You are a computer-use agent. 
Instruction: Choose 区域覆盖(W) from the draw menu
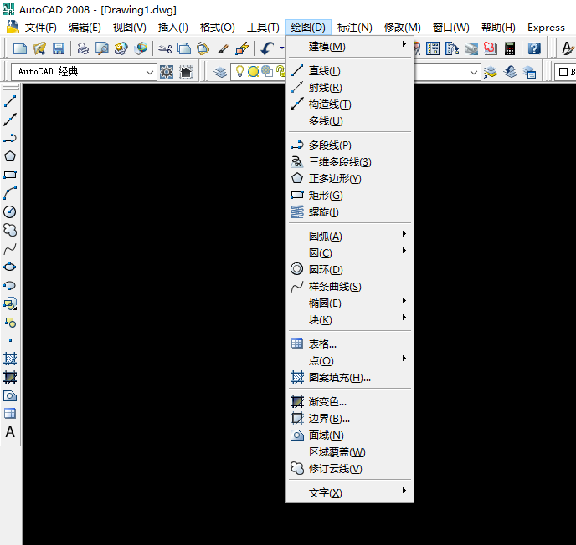pyautogui.click(x=350, y=452)
